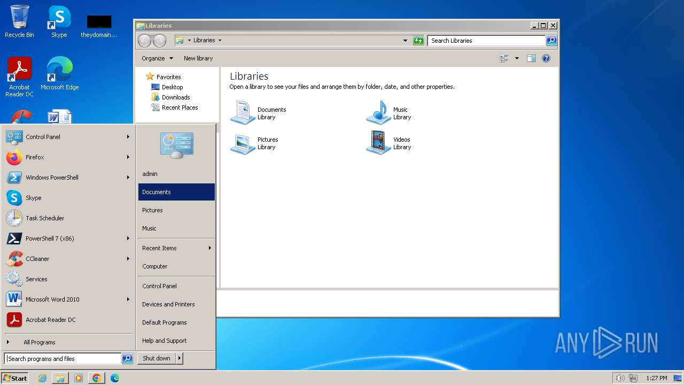The height and width of the screenshot is (385, 684).
Task: Click the Change your view icon
Action: click(x=504, y=58)
